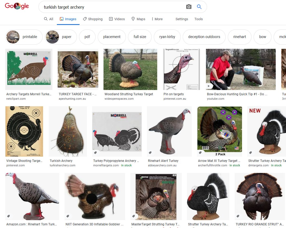Open the Tools options
Image resolution: width=286 pixels, height=228 pixels.
click(199, 19)
